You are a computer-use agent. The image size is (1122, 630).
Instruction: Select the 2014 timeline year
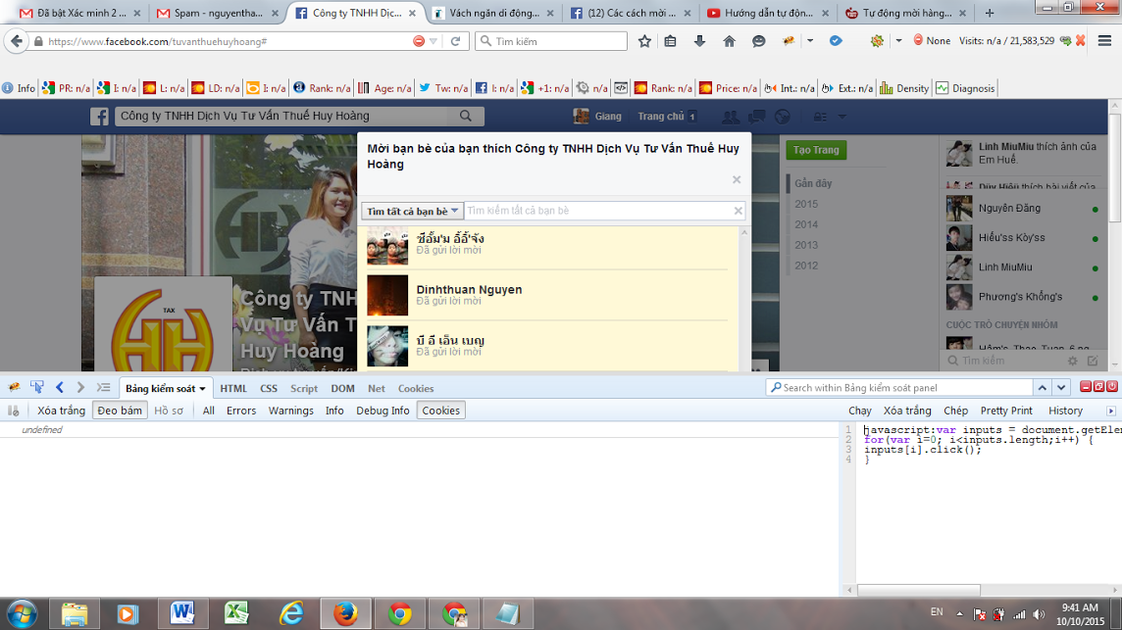pos(806,224)
